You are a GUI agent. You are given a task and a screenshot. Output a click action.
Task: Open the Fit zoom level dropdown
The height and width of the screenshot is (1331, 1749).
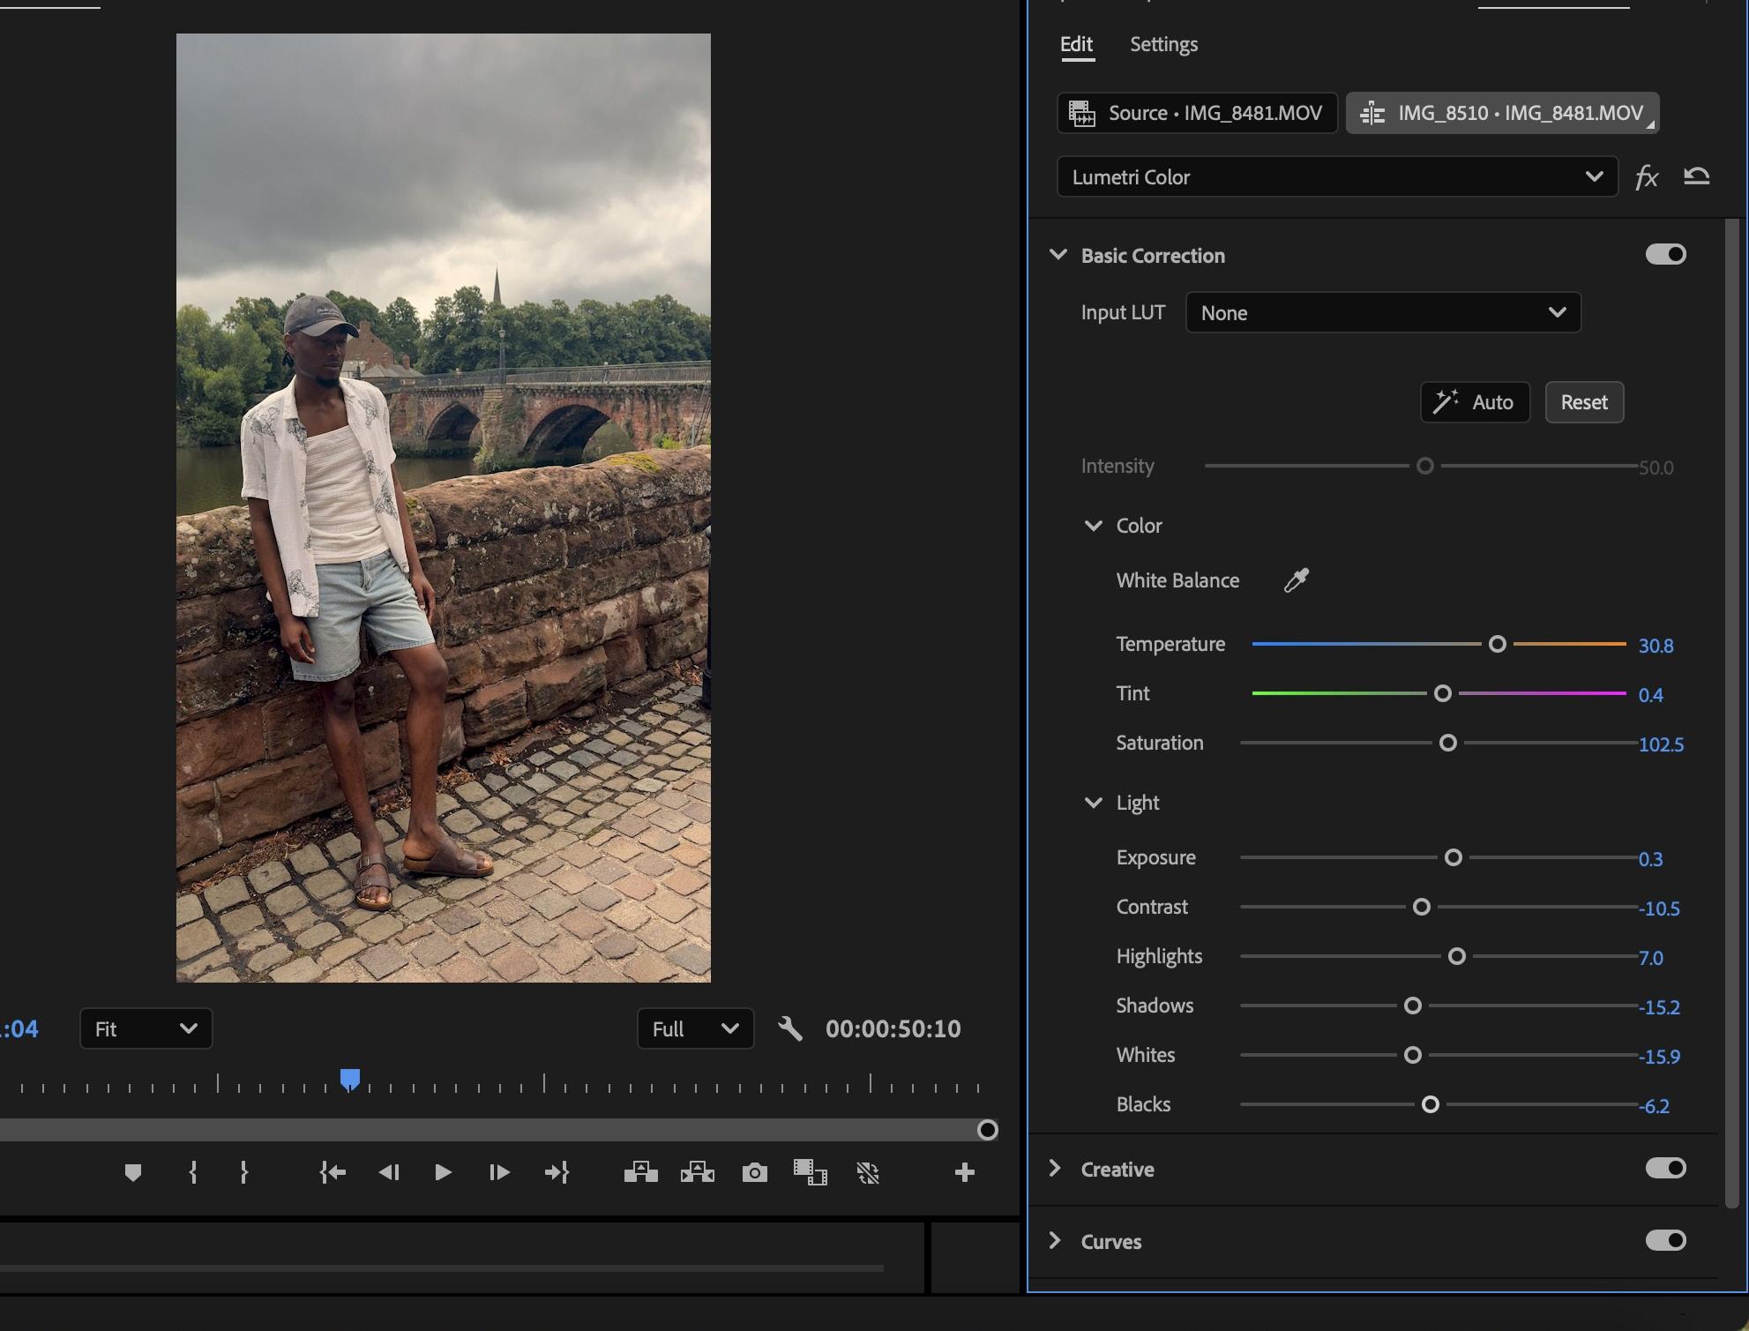[146, 1028]
